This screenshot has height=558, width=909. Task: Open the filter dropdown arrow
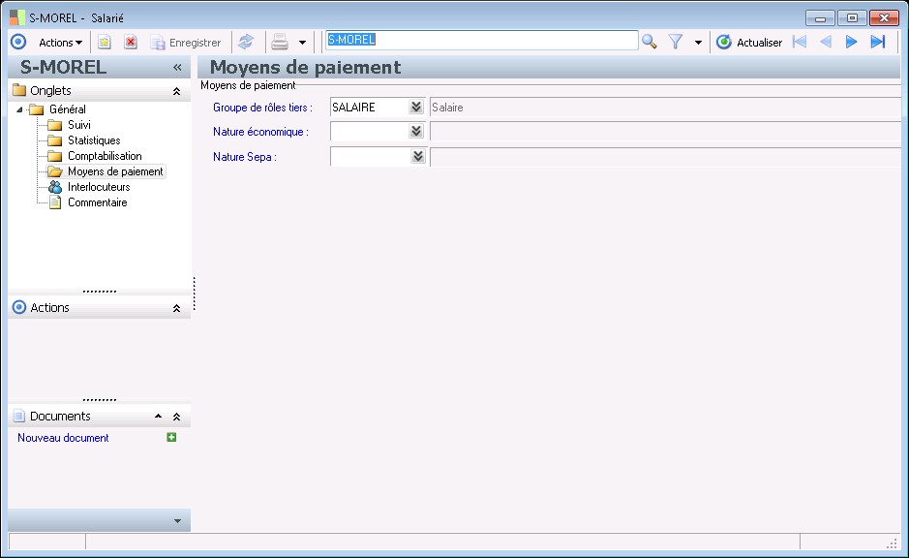click(x=698, y=43)
